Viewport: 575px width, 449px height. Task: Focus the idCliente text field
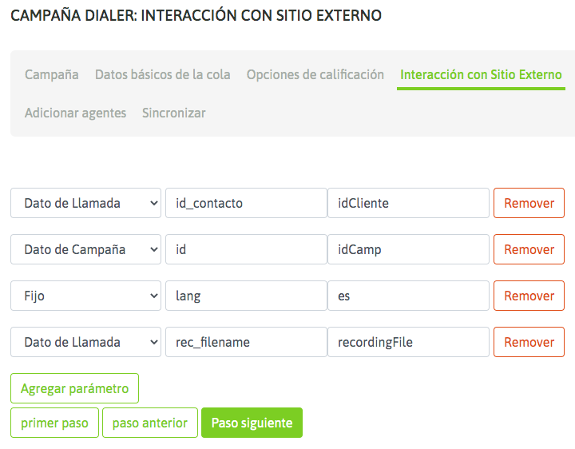click(x=408, y=203)
